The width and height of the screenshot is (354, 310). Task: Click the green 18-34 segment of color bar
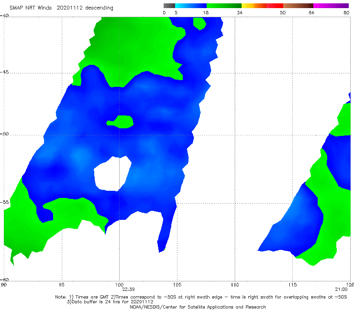[x=224, y=6]
